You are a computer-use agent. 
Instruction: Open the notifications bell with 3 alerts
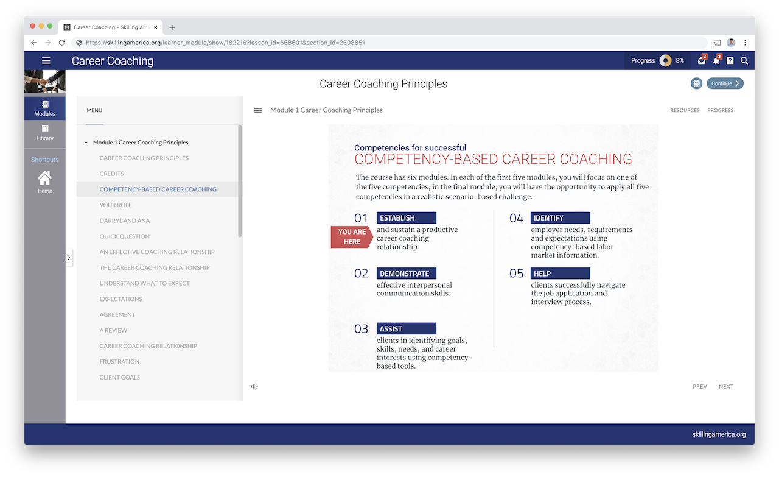coord(716,60)
